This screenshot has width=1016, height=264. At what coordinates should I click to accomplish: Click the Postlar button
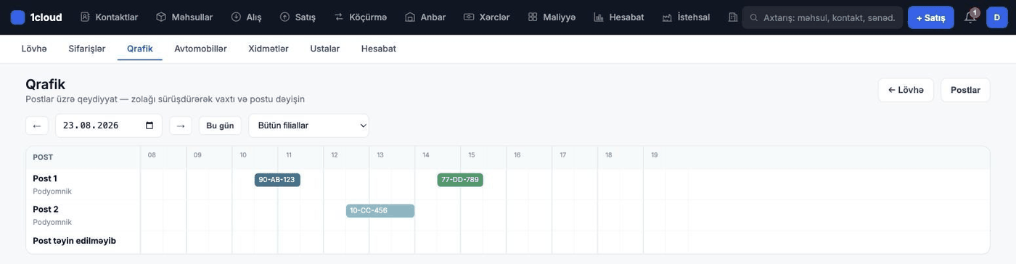point(965,90)
